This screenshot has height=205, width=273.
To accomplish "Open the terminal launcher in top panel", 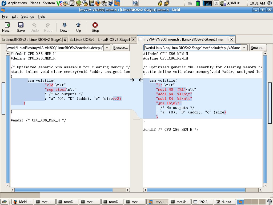I will (x=110, y=3).
